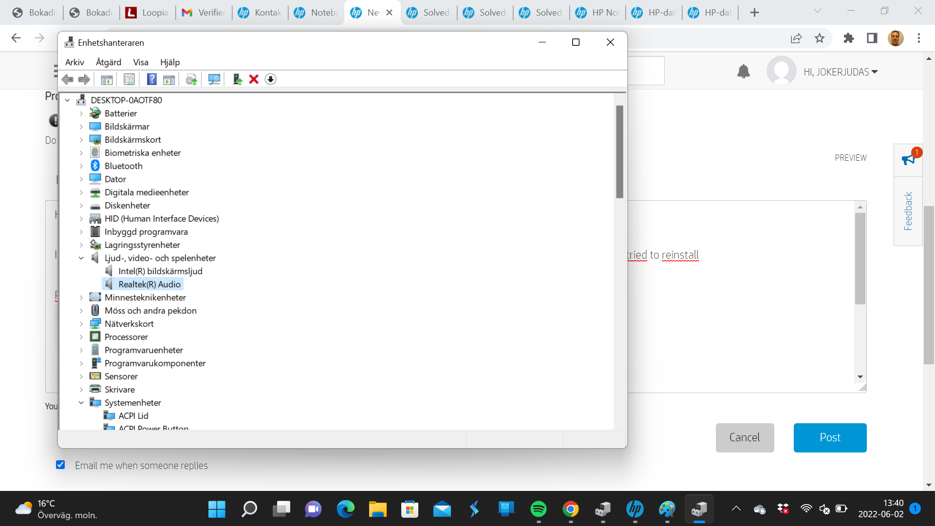The width and height of the screenshot is (935, 526).
Task: Disable the device using the down-arrow icon
Action: pos(271,79)
